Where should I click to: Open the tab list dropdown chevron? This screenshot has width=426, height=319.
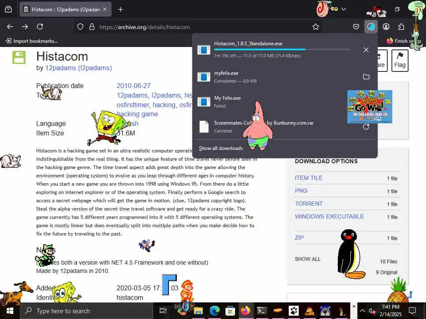coord(343,9)
